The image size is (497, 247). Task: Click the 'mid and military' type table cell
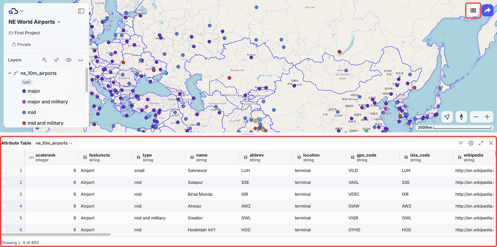point(159,218)
